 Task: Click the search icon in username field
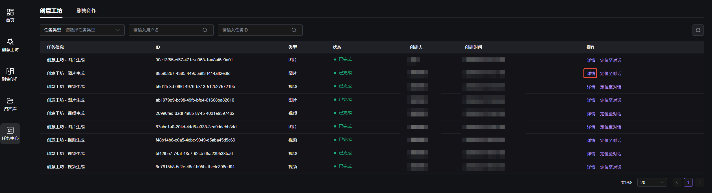[x=205, y=30]
